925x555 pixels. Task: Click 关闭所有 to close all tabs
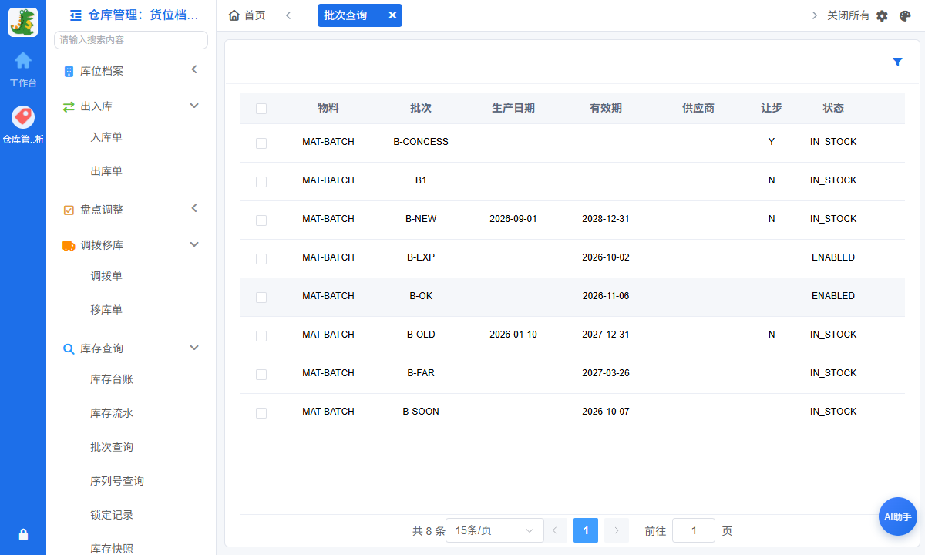(848, 15)
